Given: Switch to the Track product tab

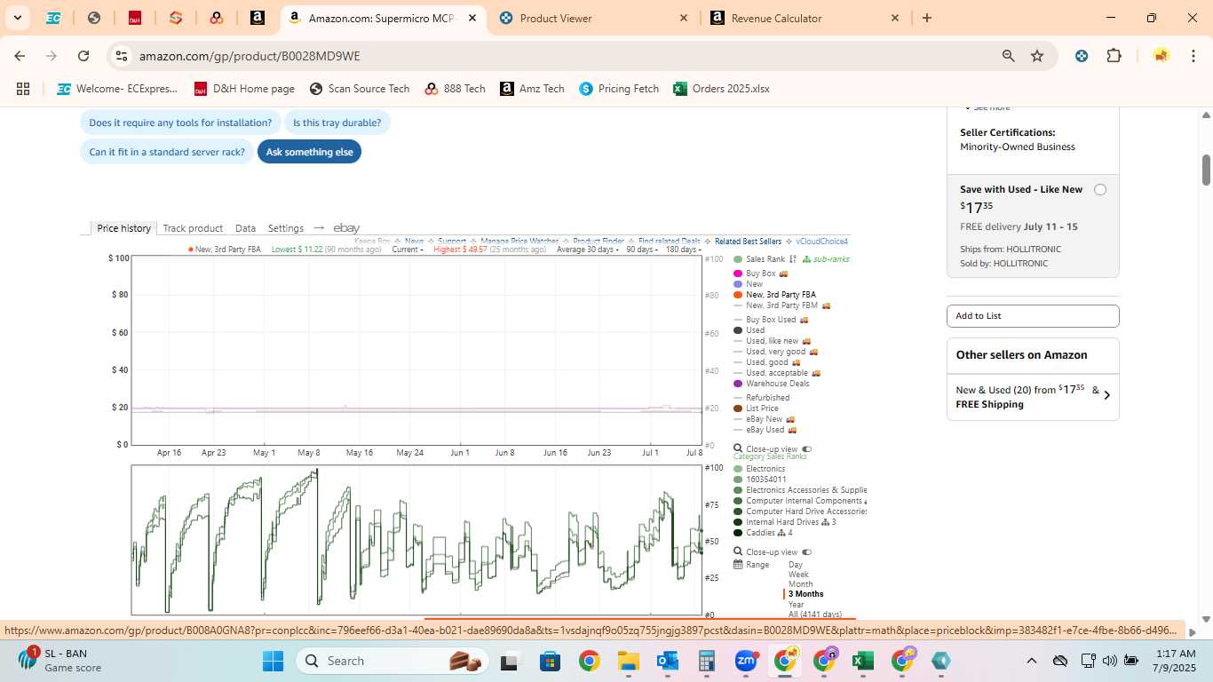Looking at the screenshot, I should click(x=193, y=228).
